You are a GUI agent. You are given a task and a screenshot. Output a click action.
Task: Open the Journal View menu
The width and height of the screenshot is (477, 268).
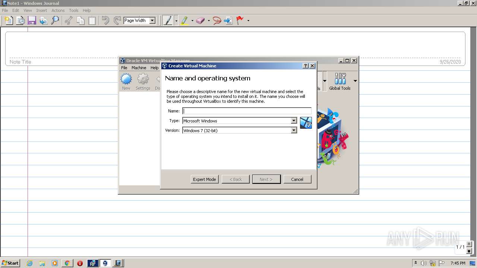point(28,10)
